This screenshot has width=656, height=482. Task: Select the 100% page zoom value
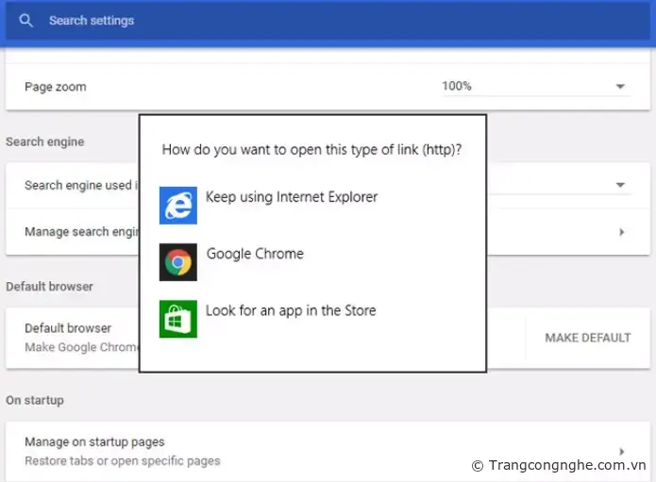457,87
